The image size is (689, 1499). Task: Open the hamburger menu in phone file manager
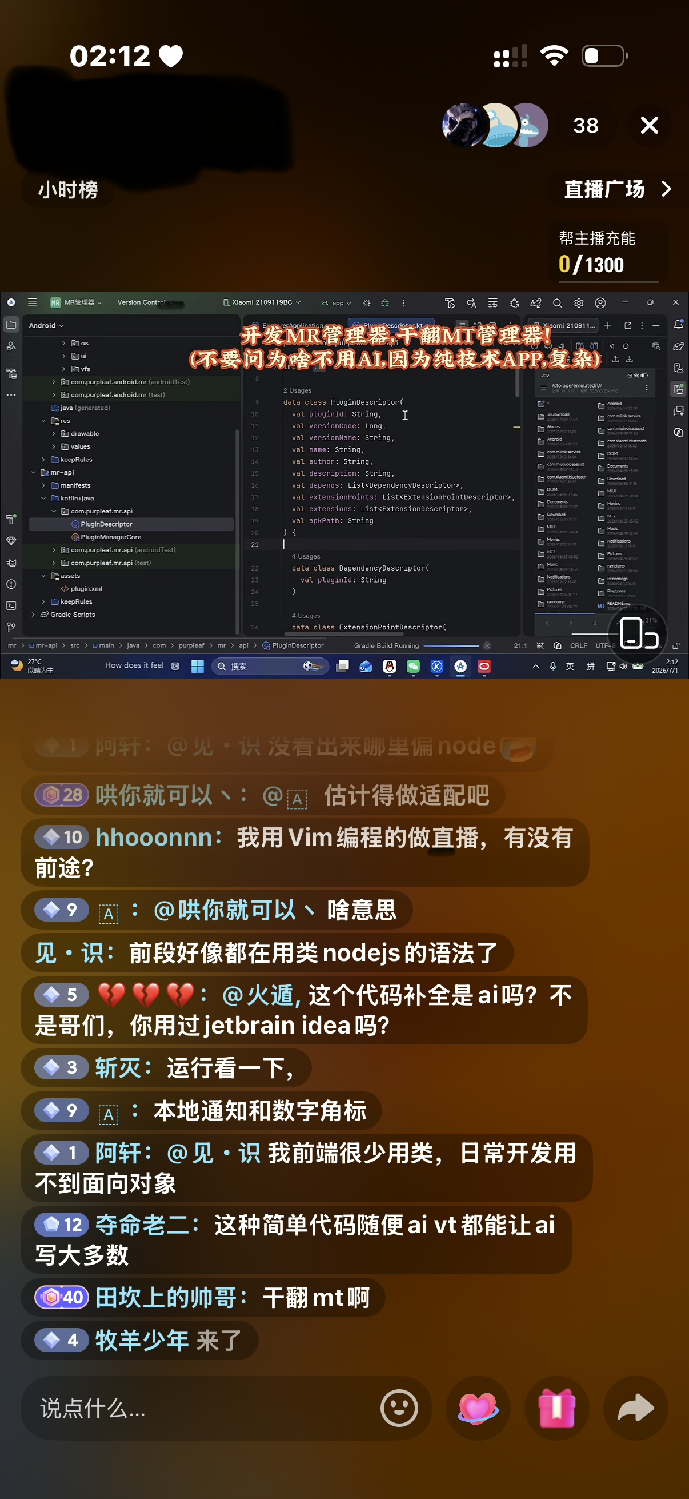tap(544, 388)
